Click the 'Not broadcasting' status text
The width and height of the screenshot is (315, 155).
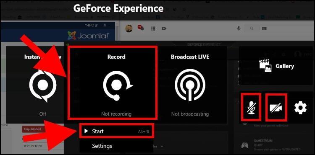click(190, 114)
